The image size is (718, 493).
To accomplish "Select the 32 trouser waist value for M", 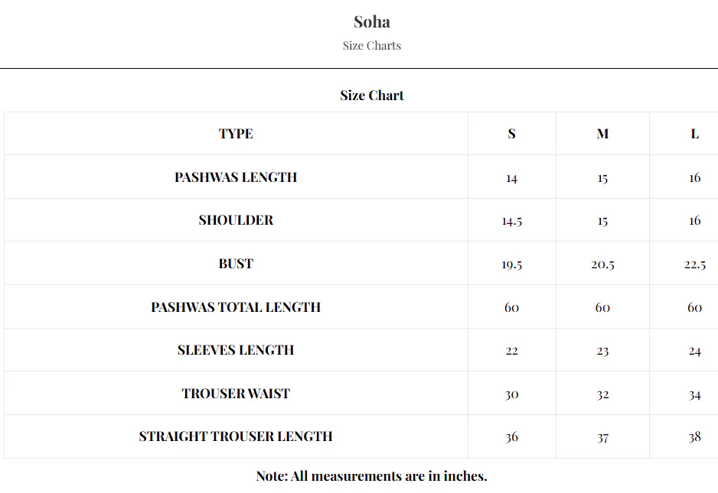I will 602,394.
